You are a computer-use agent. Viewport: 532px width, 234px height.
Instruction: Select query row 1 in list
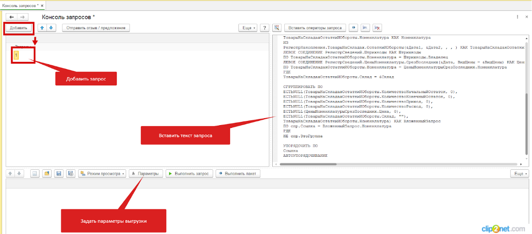pos(17,55)
